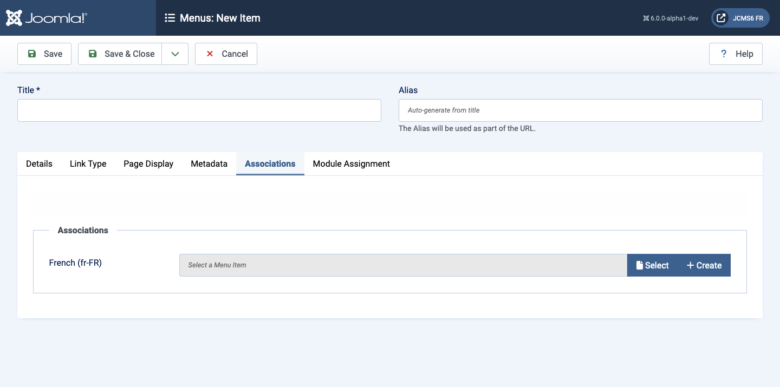The height and width of the screenshot is (387, 780).
Task: Click the Joomla logo in the header
Action: tap(47, 18)
